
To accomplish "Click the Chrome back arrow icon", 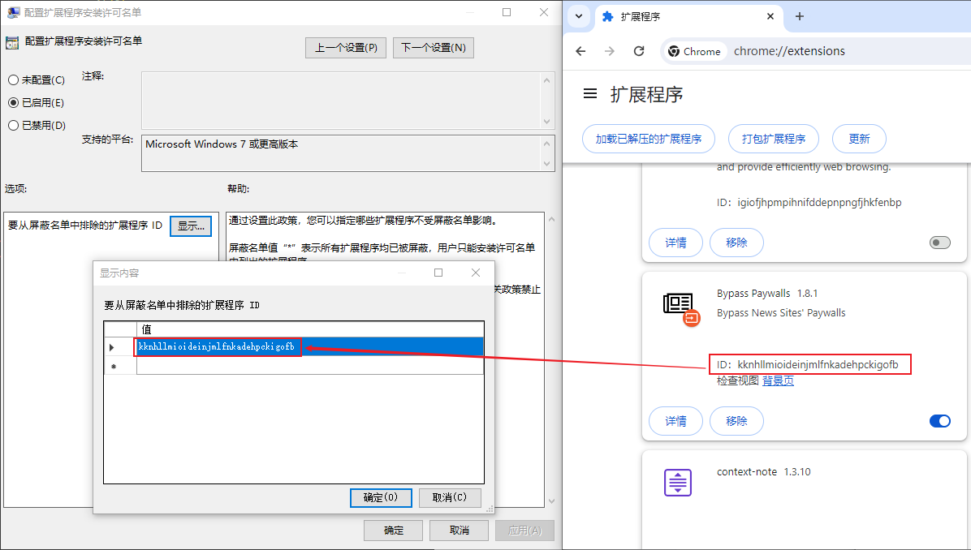I will [x=580, y=51].
